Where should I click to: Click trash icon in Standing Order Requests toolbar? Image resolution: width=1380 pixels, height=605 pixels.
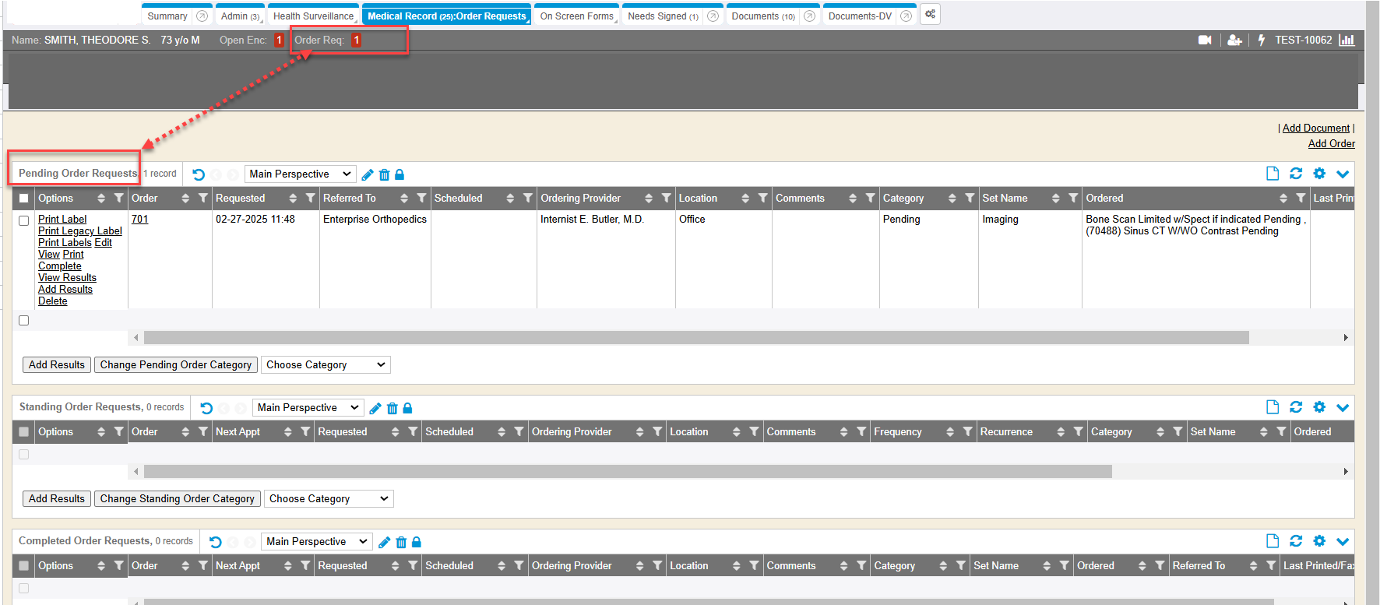tap(393, 408)
